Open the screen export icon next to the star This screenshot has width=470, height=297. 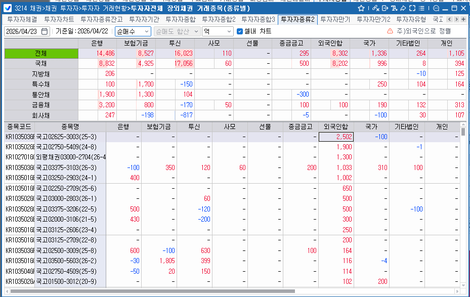coord(384,8)
